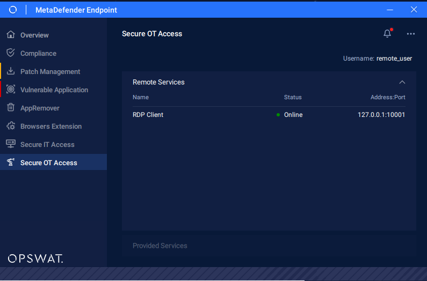Select the Secure OT Access sidebar item
This screenshot has width=427, height=281.
tap(53, 162)
